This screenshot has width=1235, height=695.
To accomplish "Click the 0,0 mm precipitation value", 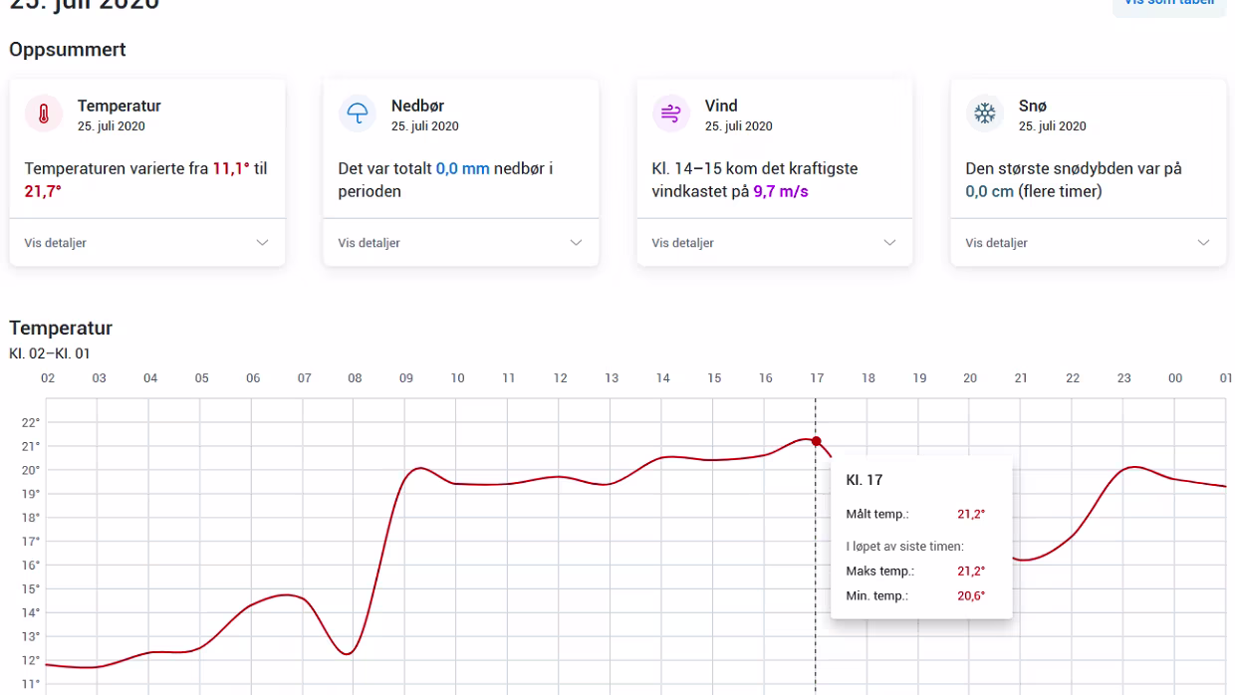I will [x=463, y=169].
